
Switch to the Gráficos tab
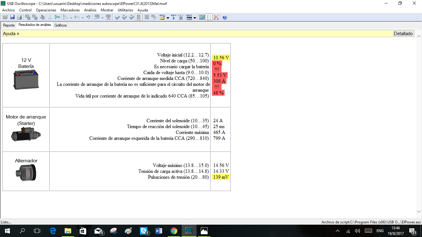coord(61,25)
